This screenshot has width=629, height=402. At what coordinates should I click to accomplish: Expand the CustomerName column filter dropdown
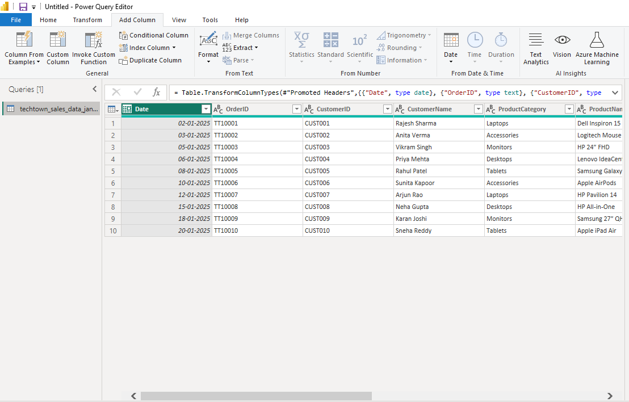478,109
